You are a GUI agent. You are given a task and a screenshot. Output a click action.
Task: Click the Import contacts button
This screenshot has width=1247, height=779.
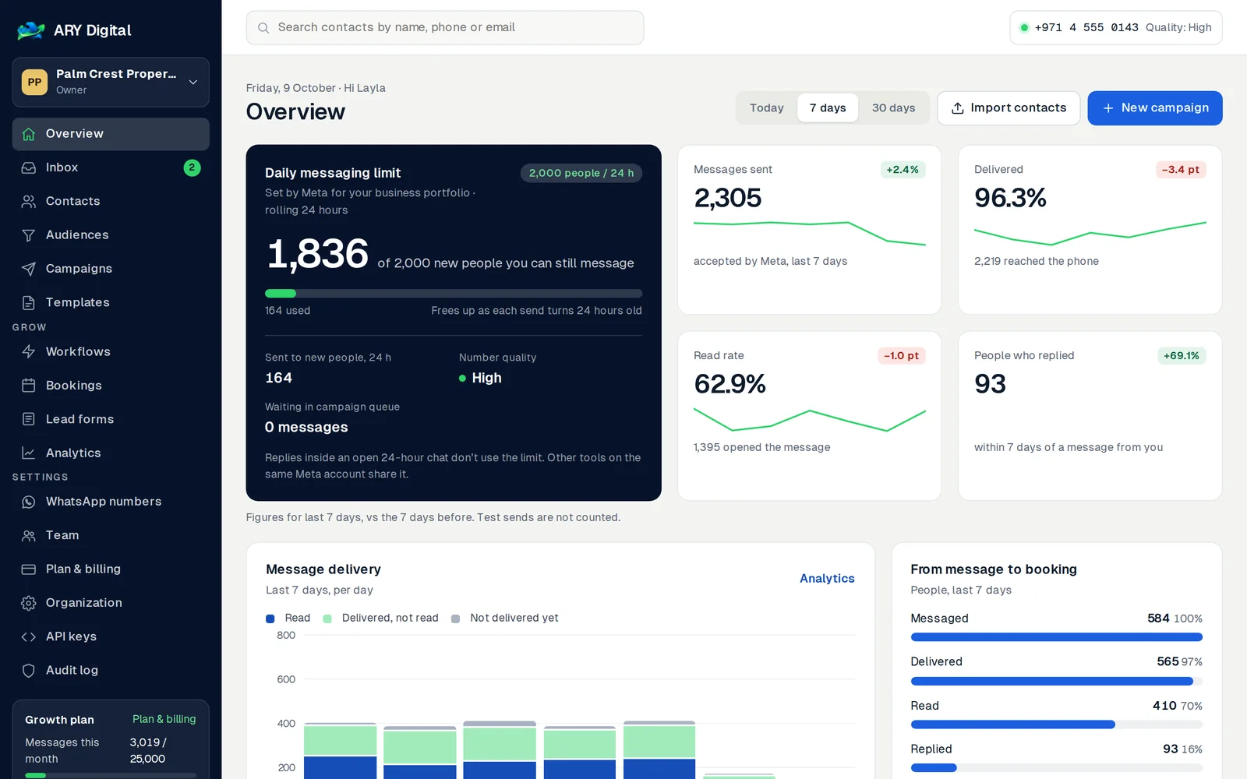tap(1009, 108)
